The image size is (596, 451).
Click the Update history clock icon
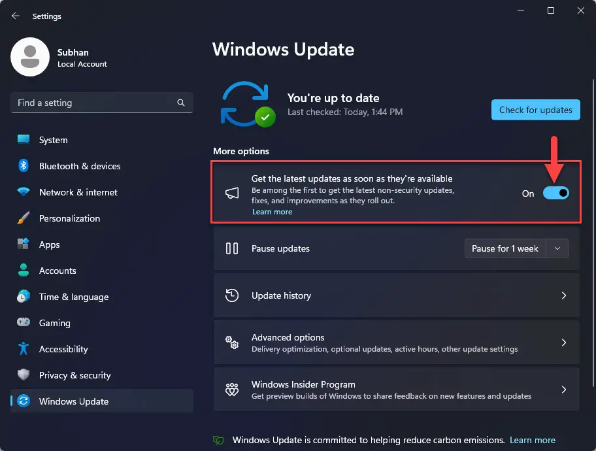point(232,295)
